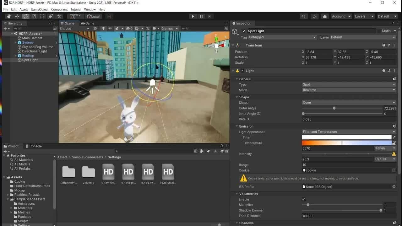Open scene component tools icon
Screen dimensions: 402x226
(148, 29)
